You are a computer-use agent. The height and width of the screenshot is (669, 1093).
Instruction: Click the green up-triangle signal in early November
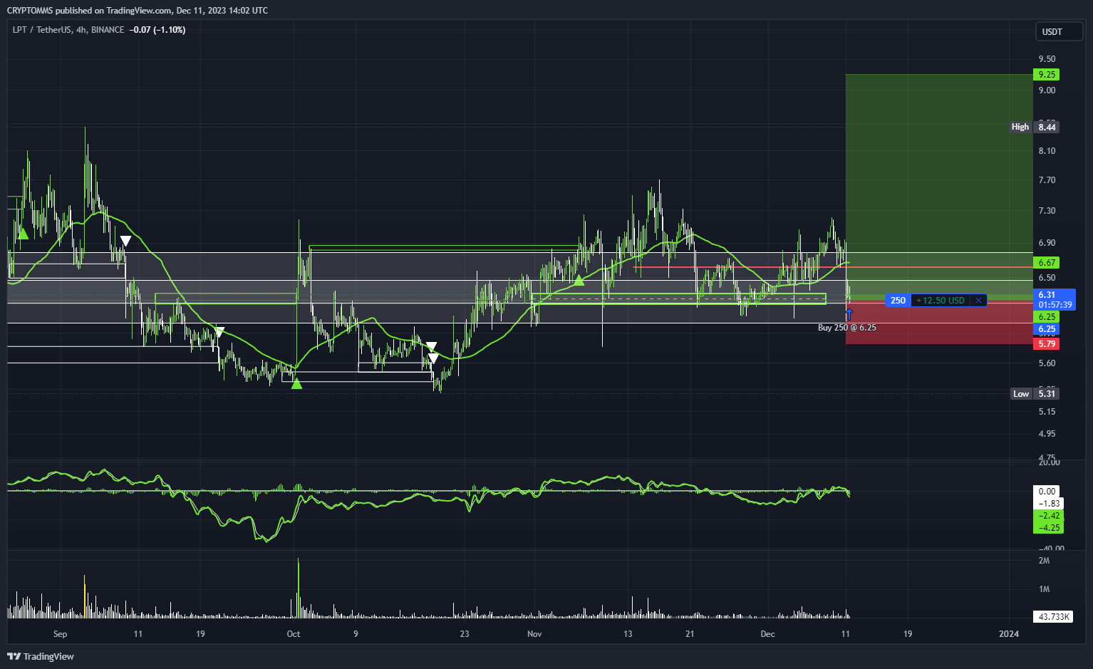[579, 279]
